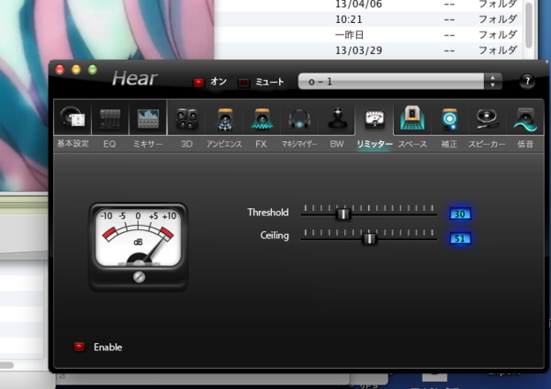Switch to the ミキサー tab label
This screenshot has width=551, height=389.
click(x=148, y=144)
